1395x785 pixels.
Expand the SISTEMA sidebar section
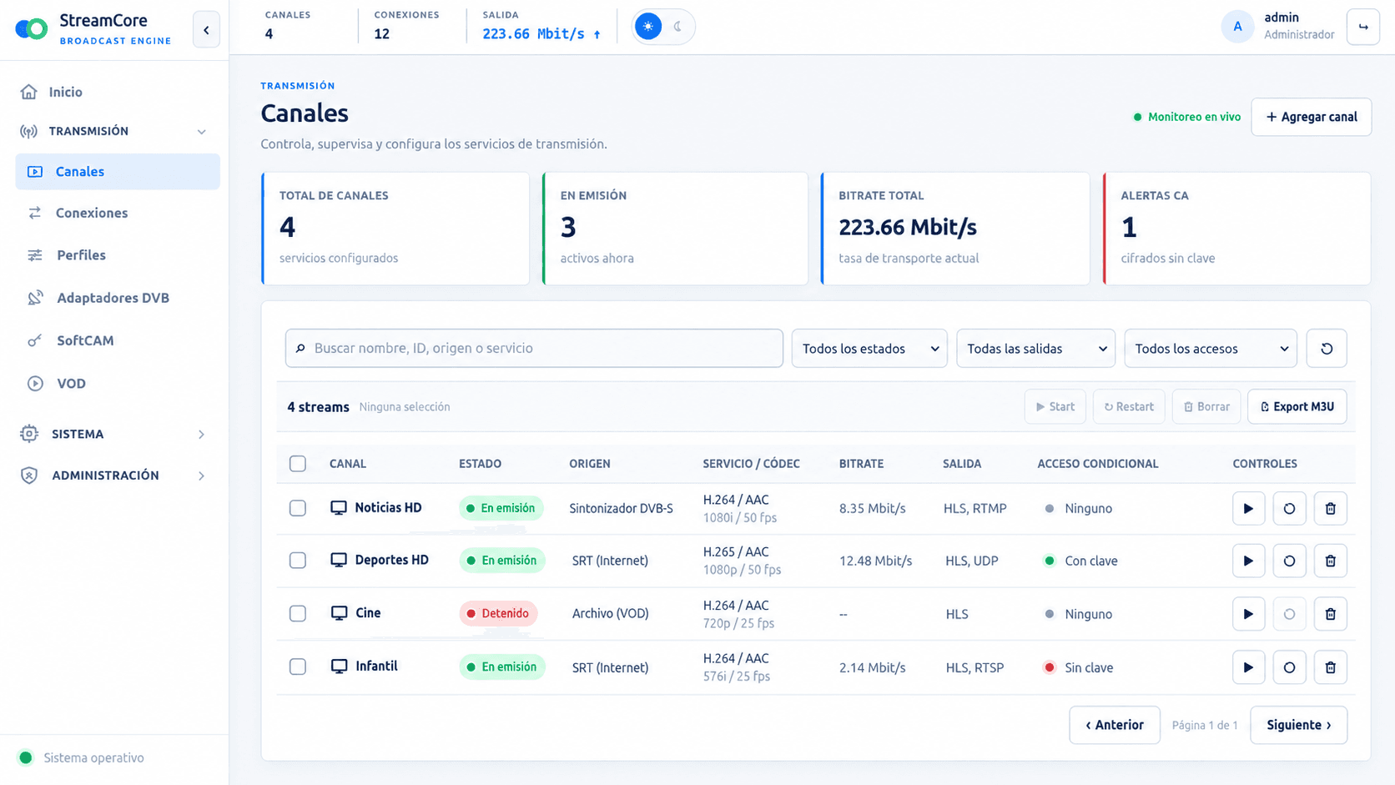[x=114, y=434]
